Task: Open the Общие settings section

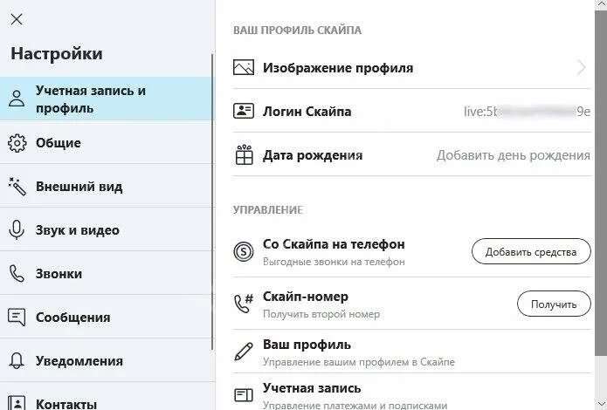Action: pyautogui.click(x=106, y=142)
